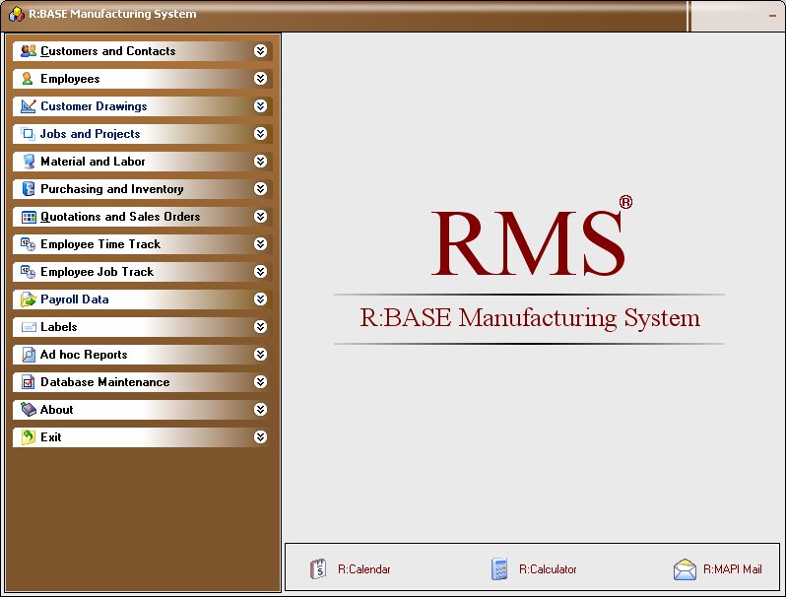Image resolution: width=786 pixels, height=597 pixels.
Task: Expand the Customer Drawings chevron
Action: tap(260, 105)
